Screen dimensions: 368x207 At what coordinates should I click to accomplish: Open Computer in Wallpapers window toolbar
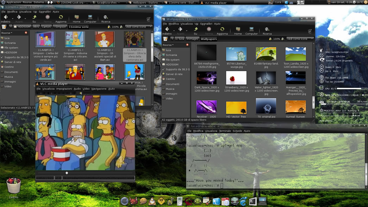tap(251, 31)
